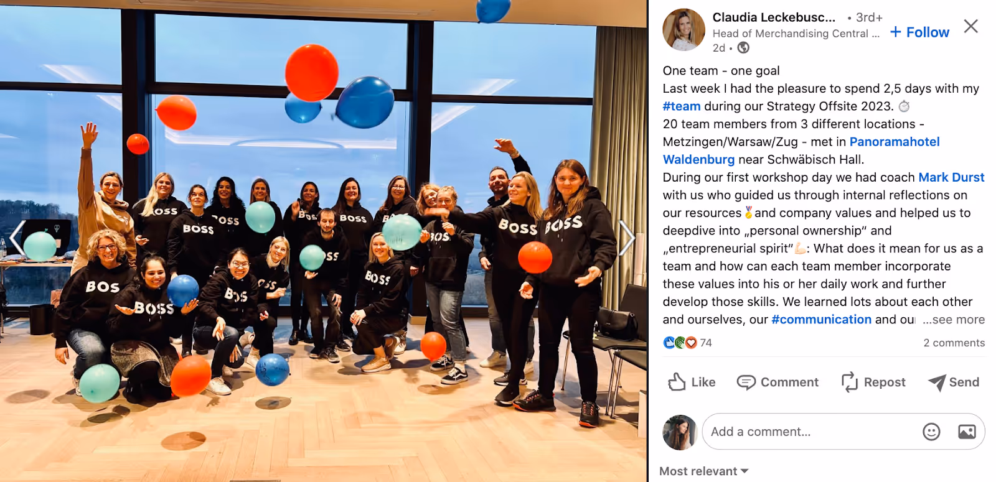The height and width of the screenshot is (482, 996).
Task: Attach a photo via image icon
Action: click(967, 432)
